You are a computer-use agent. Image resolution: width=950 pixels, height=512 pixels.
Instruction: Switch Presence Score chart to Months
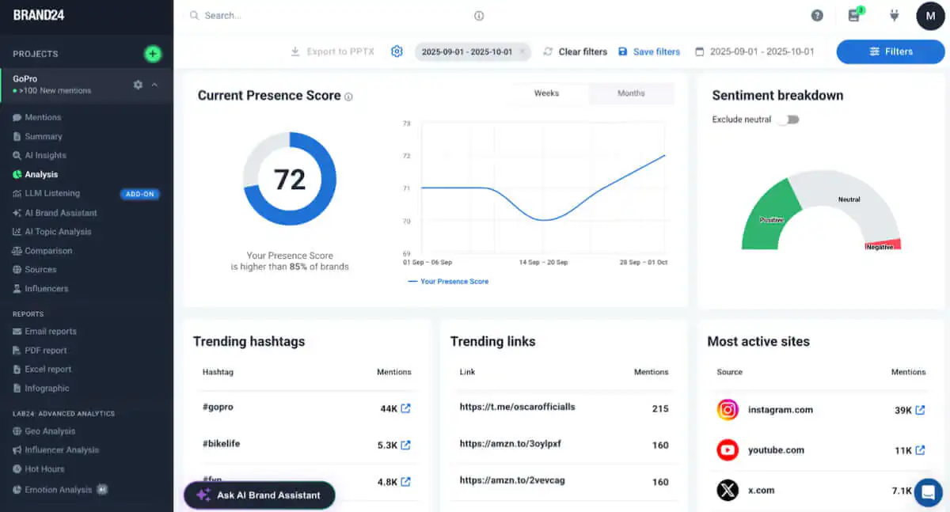coord(631,93)
